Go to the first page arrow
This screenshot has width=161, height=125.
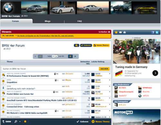pyautogui.click(x=35, y=56)
